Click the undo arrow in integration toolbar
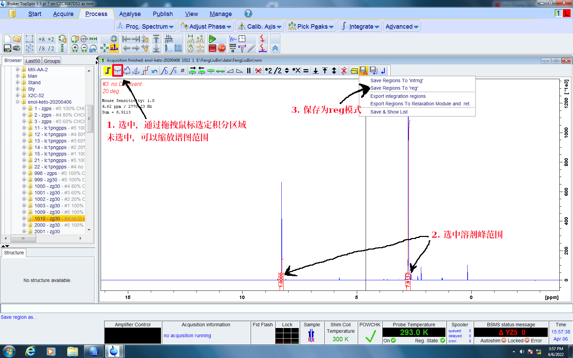 (x=155, y=71)
